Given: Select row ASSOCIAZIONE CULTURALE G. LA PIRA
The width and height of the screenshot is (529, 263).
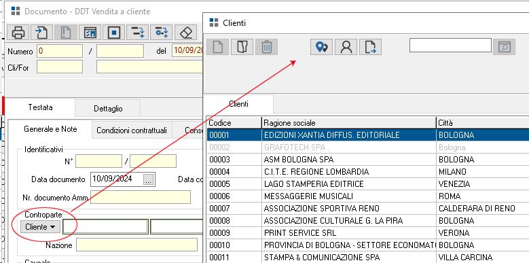Looking at the screenshot, I should [368, 220].
